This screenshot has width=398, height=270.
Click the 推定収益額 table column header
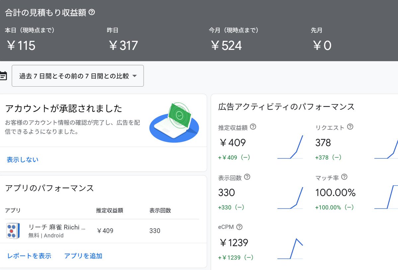(x=110, y=210)
